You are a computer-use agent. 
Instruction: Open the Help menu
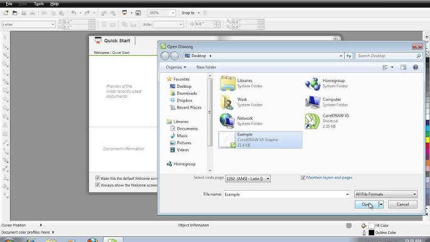point(55,4)
